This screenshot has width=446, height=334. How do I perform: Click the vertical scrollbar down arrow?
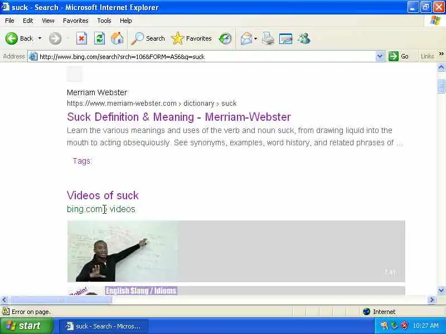(441, 290)
